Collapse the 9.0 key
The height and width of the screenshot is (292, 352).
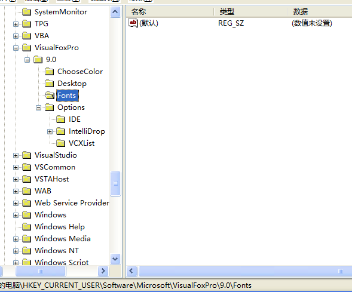coord(27,60)
